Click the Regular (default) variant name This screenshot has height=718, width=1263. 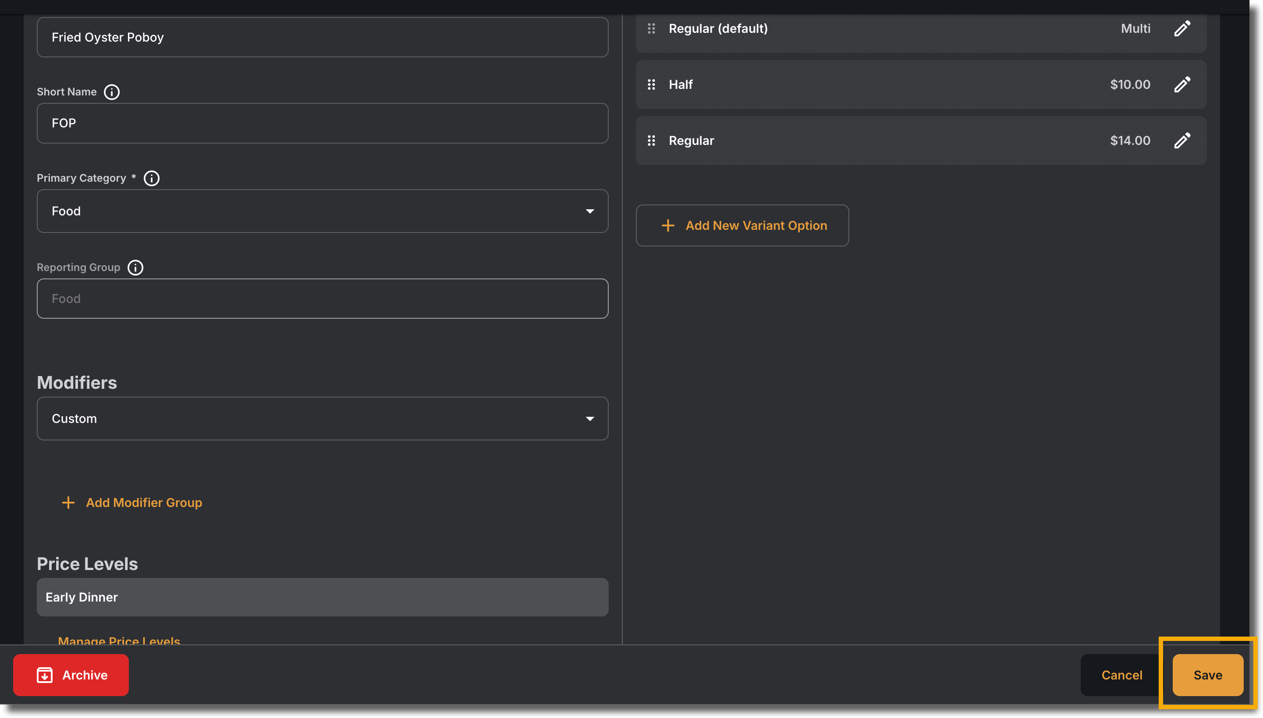click(x=718, y=28)
